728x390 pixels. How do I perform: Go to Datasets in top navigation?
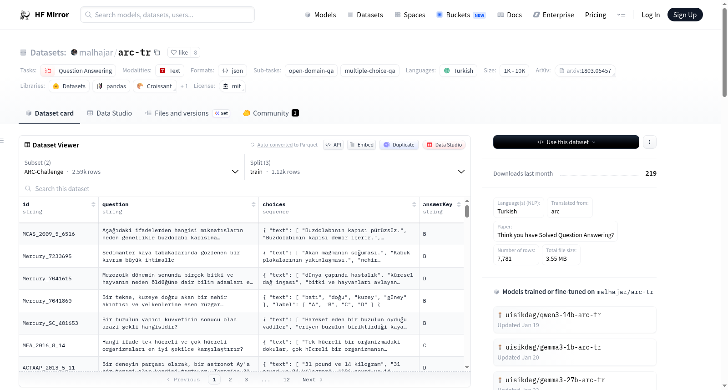pos(365,15)
